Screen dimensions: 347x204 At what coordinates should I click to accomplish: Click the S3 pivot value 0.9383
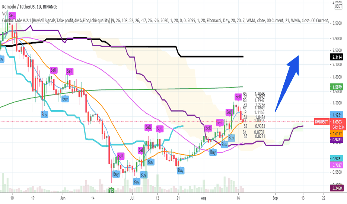(x=260, y=126)
